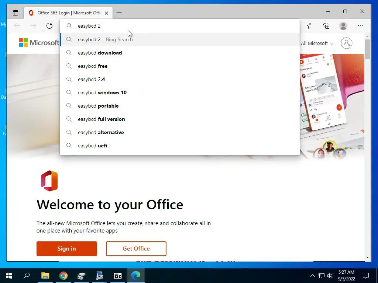
Task: Open 7-Zip from taskbar
Action: [x=117, y=276]
